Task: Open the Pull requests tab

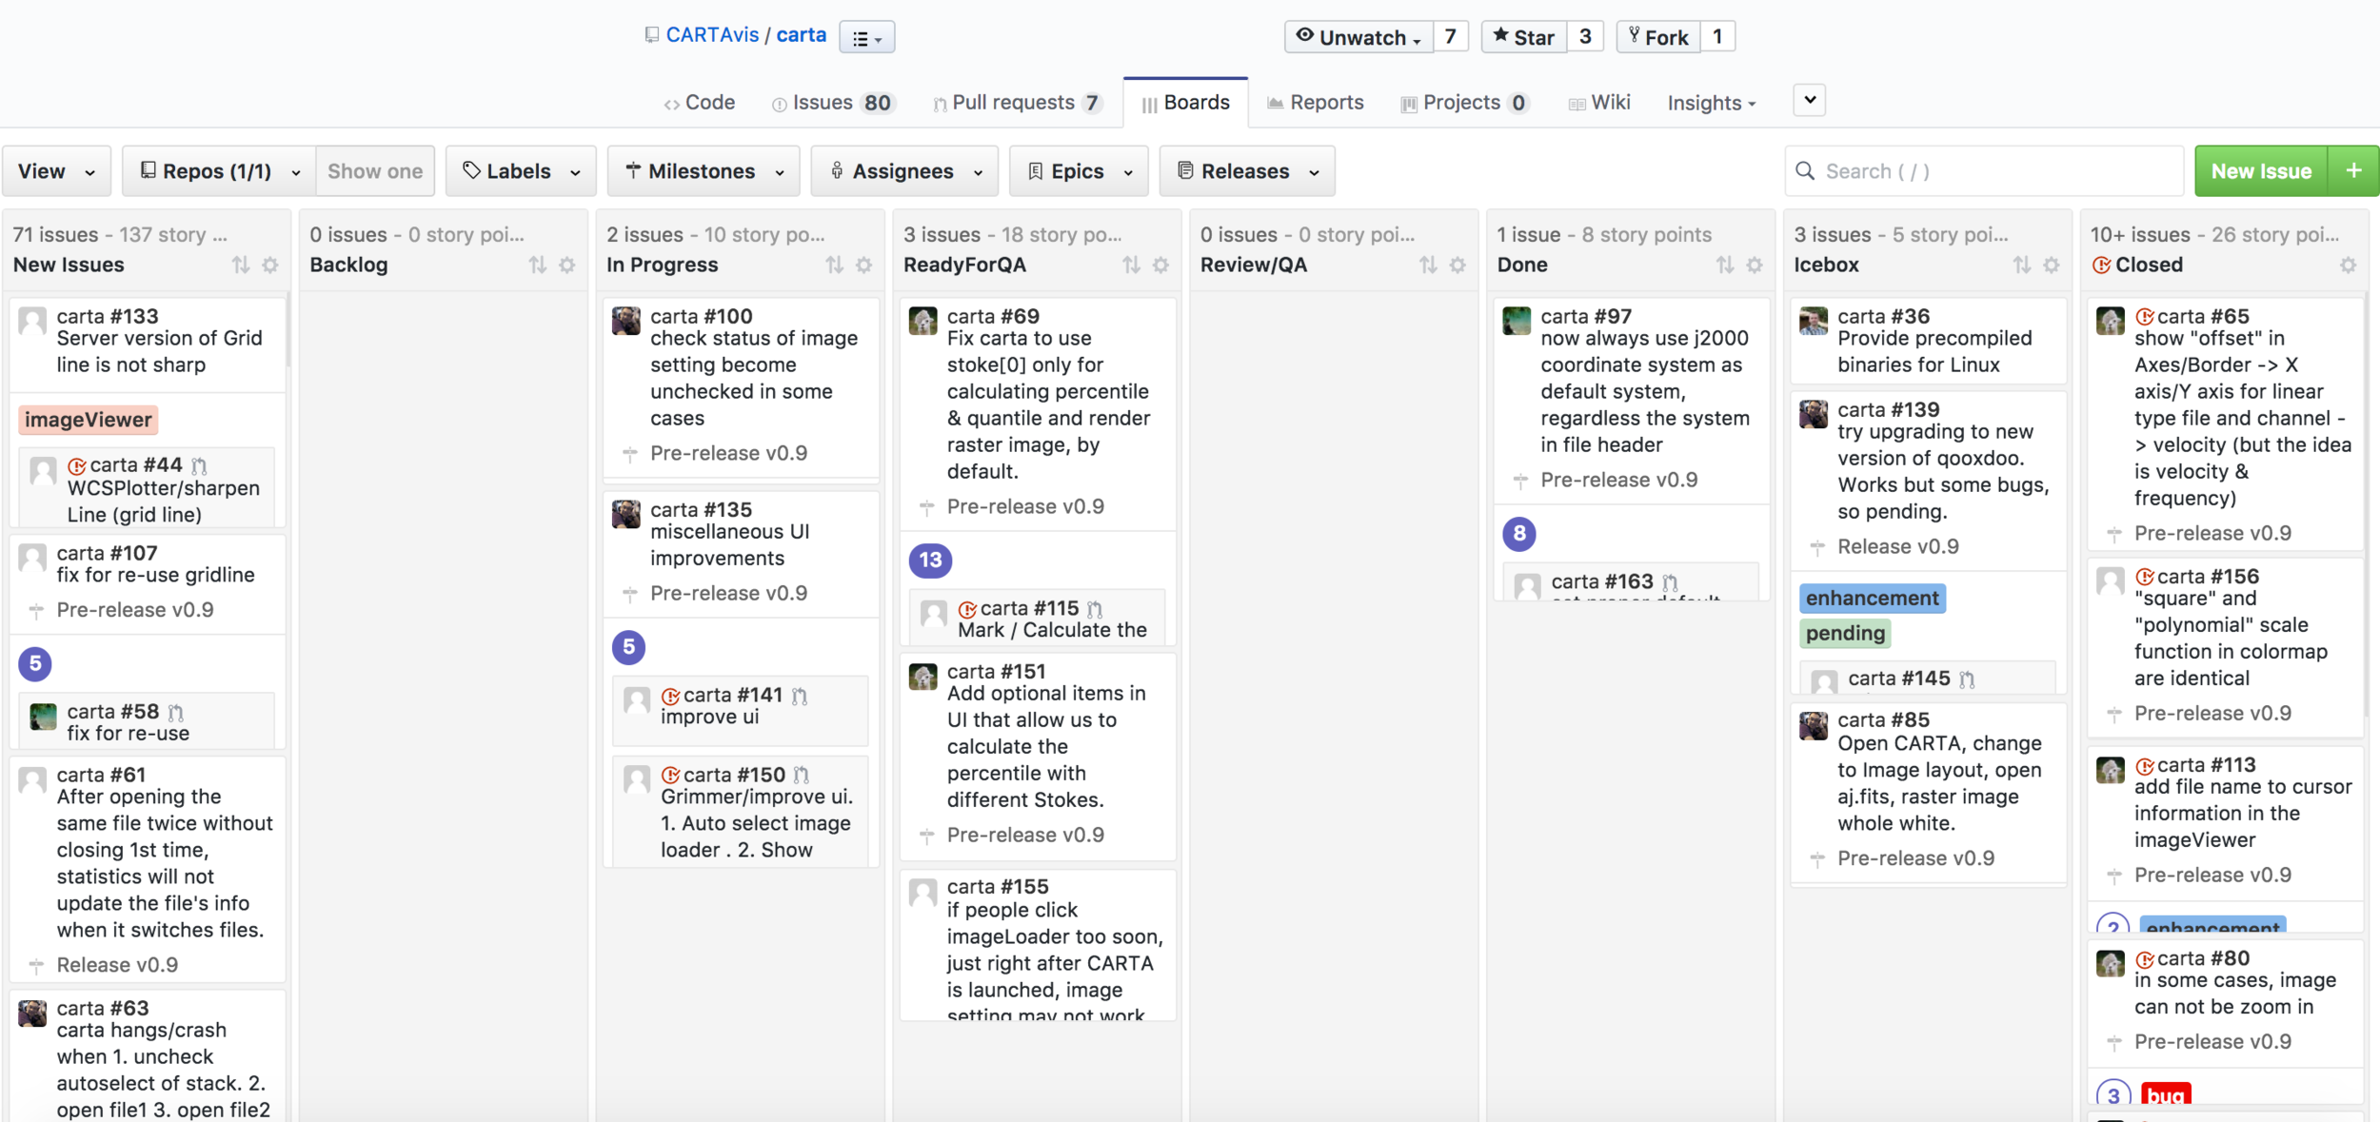Action: (x=1013, y=103)
